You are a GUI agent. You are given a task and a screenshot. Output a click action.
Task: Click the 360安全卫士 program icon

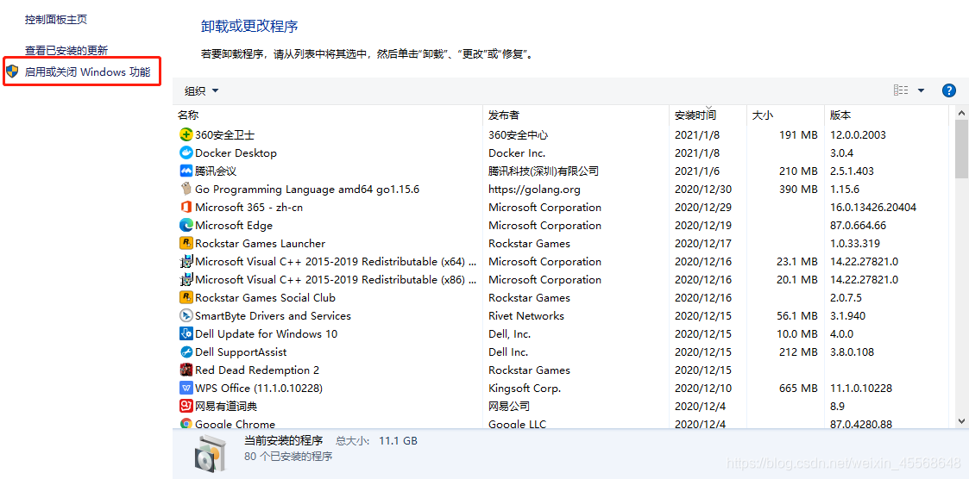click(186, 134)
